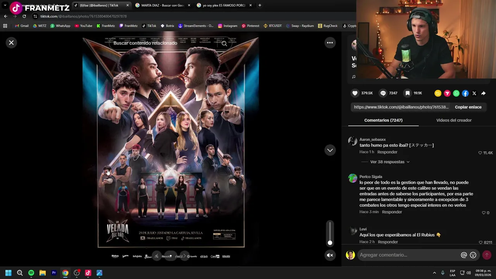
Task: Switch to 'Videos del creador' tab
Action: 454,120
